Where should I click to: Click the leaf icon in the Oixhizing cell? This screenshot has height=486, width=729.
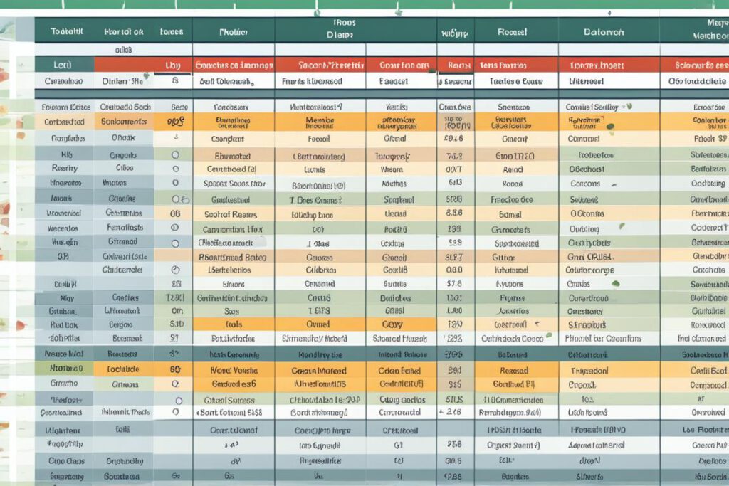(x=621, y=227)
